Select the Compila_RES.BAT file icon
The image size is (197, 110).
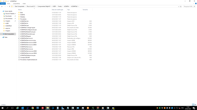[x=19, y=58]
